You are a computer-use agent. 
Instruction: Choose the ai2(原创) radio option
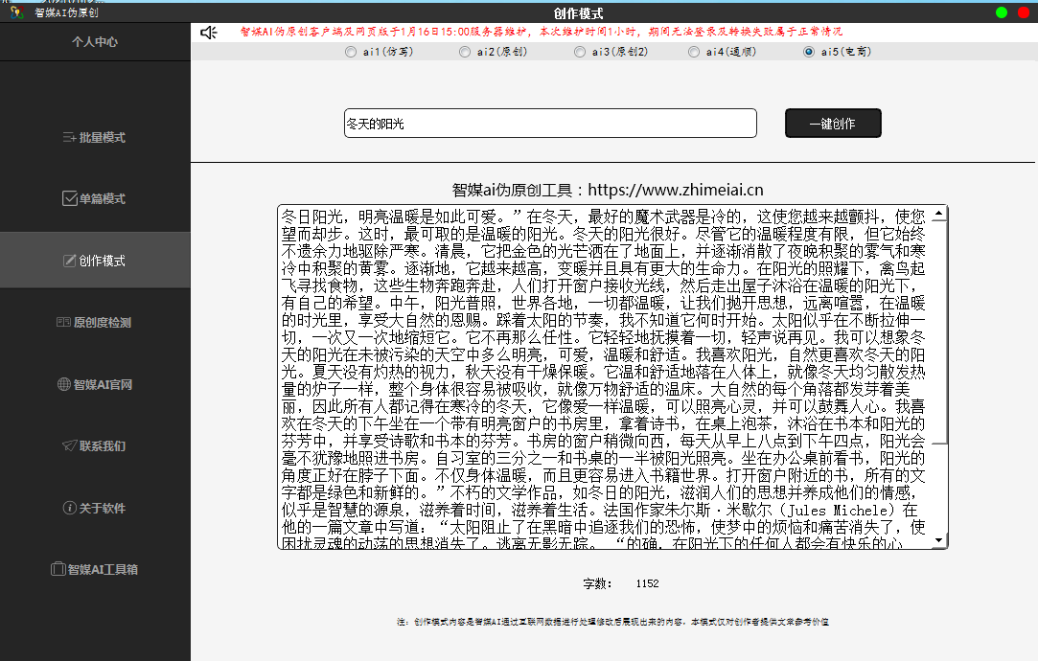(465, 52)
